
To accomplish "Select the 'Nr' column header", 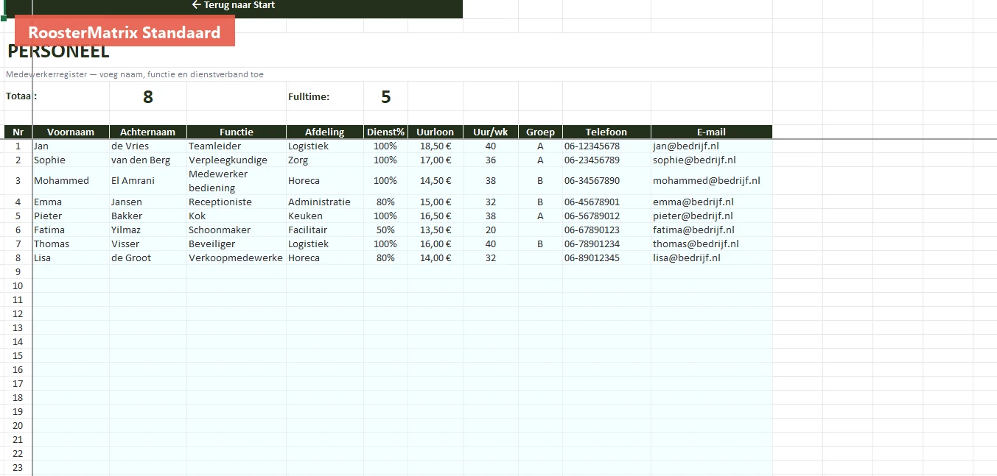I will [x=18, y=132].
